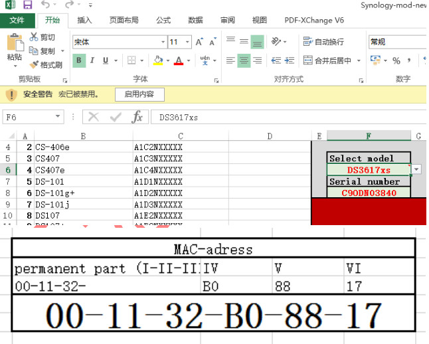Switch to the 公式 ribbon tab

coord(163,20)
